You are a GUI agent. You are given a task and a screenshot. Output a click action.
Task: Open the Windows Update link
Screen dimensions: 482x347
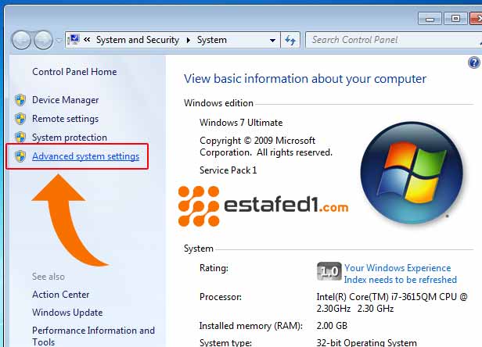pyautogui.click(x=67, y=313)
